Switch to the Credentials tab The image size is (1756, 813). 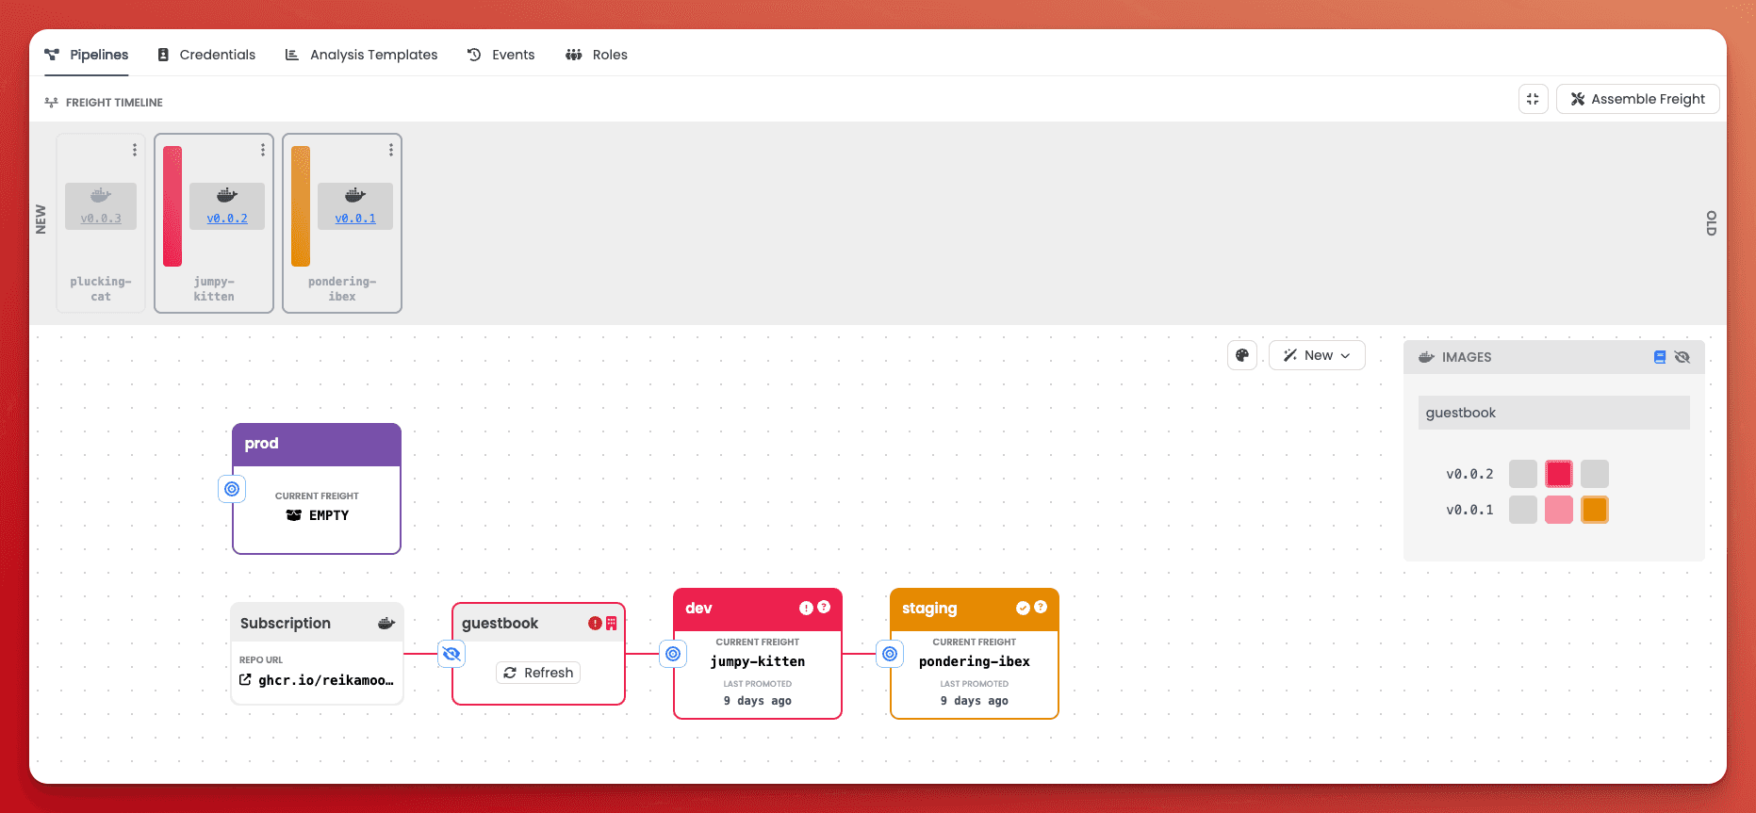(206, 55)
